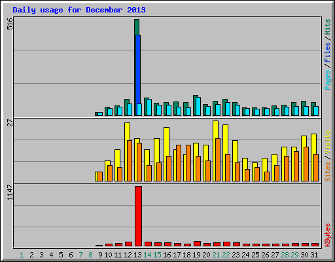The image size is (335, 262).
Task: Select the "27" visits axis value
Action: coord(10,122)
